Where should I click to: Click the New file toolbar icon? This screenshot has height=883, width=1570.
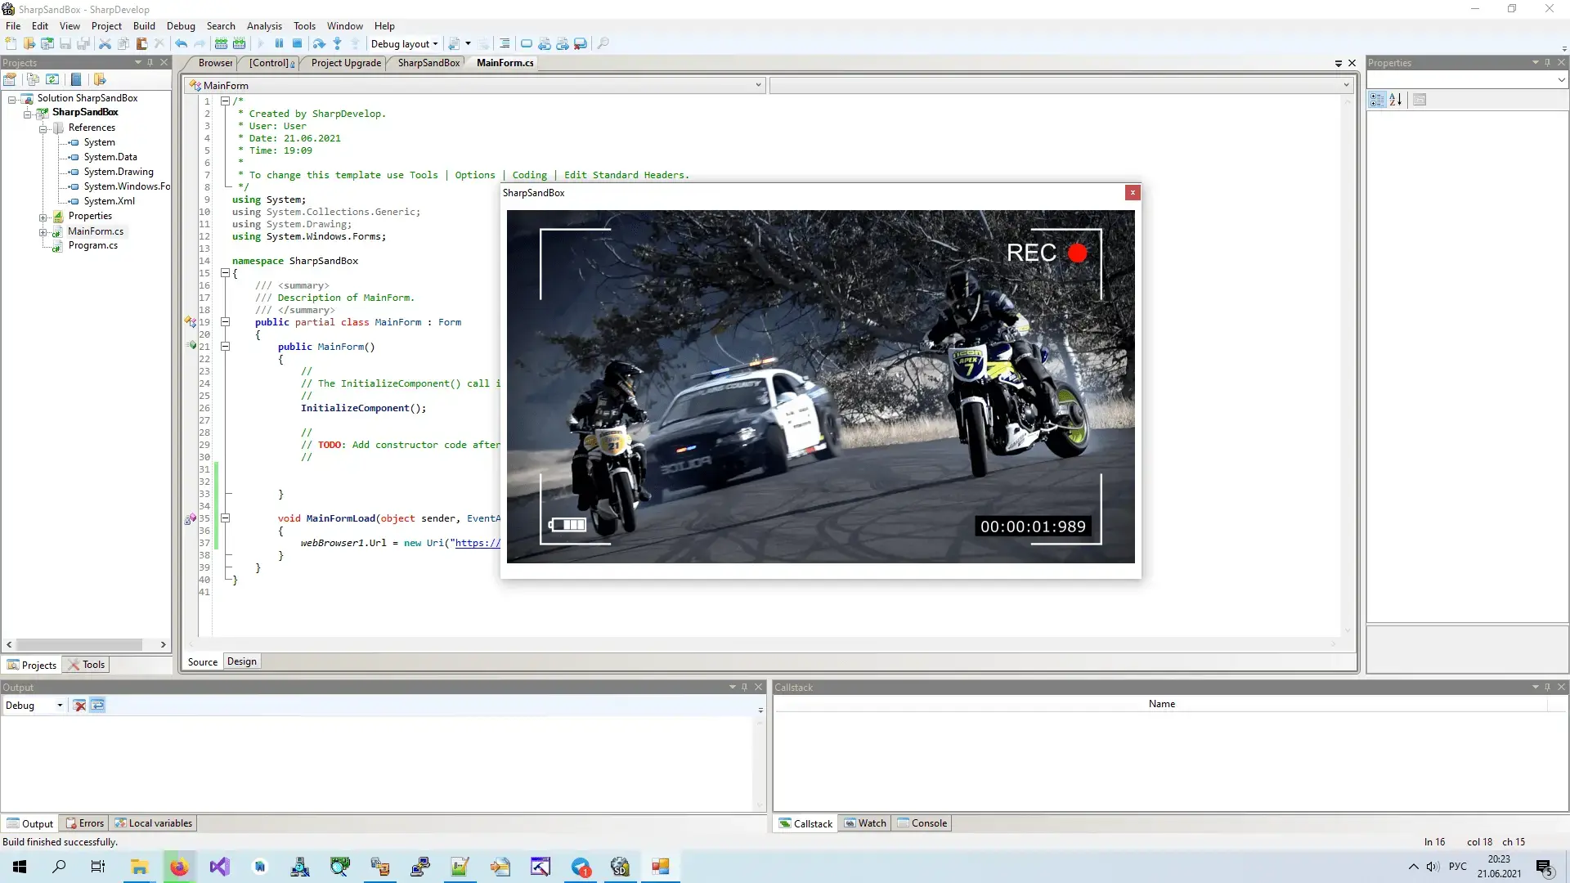[x=11, y=43]
